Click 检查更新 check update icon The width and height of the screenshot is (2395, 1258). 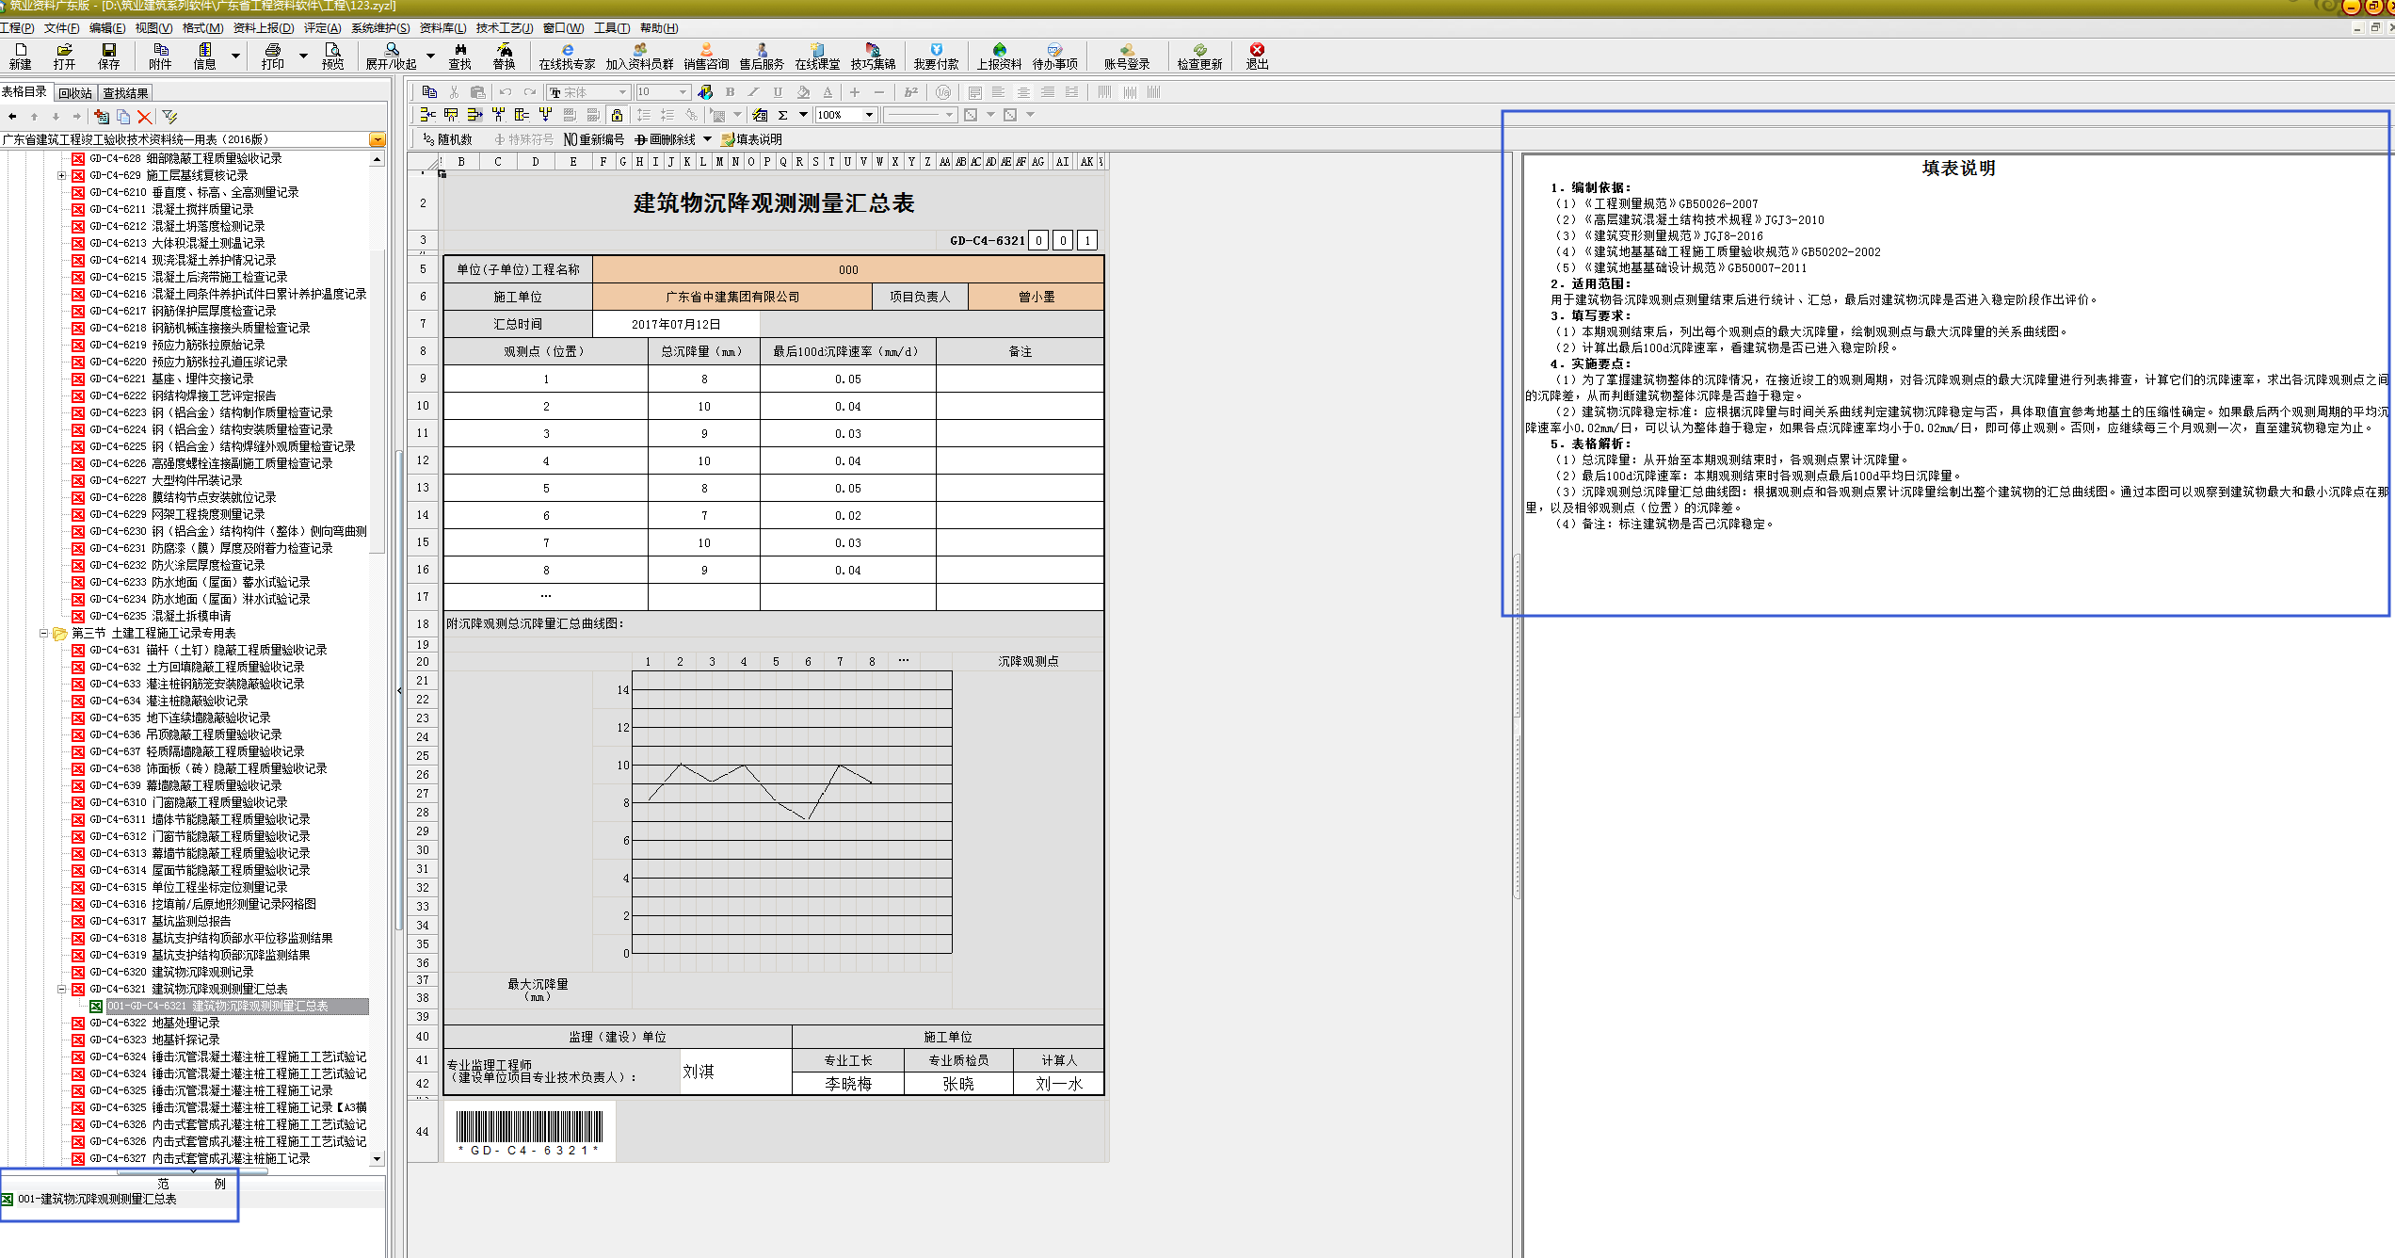pos(1199,56)
